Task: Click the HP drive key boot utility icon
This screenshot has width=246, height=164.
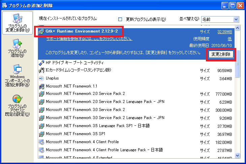Action: pyautogui.click(x=41, y=63)
